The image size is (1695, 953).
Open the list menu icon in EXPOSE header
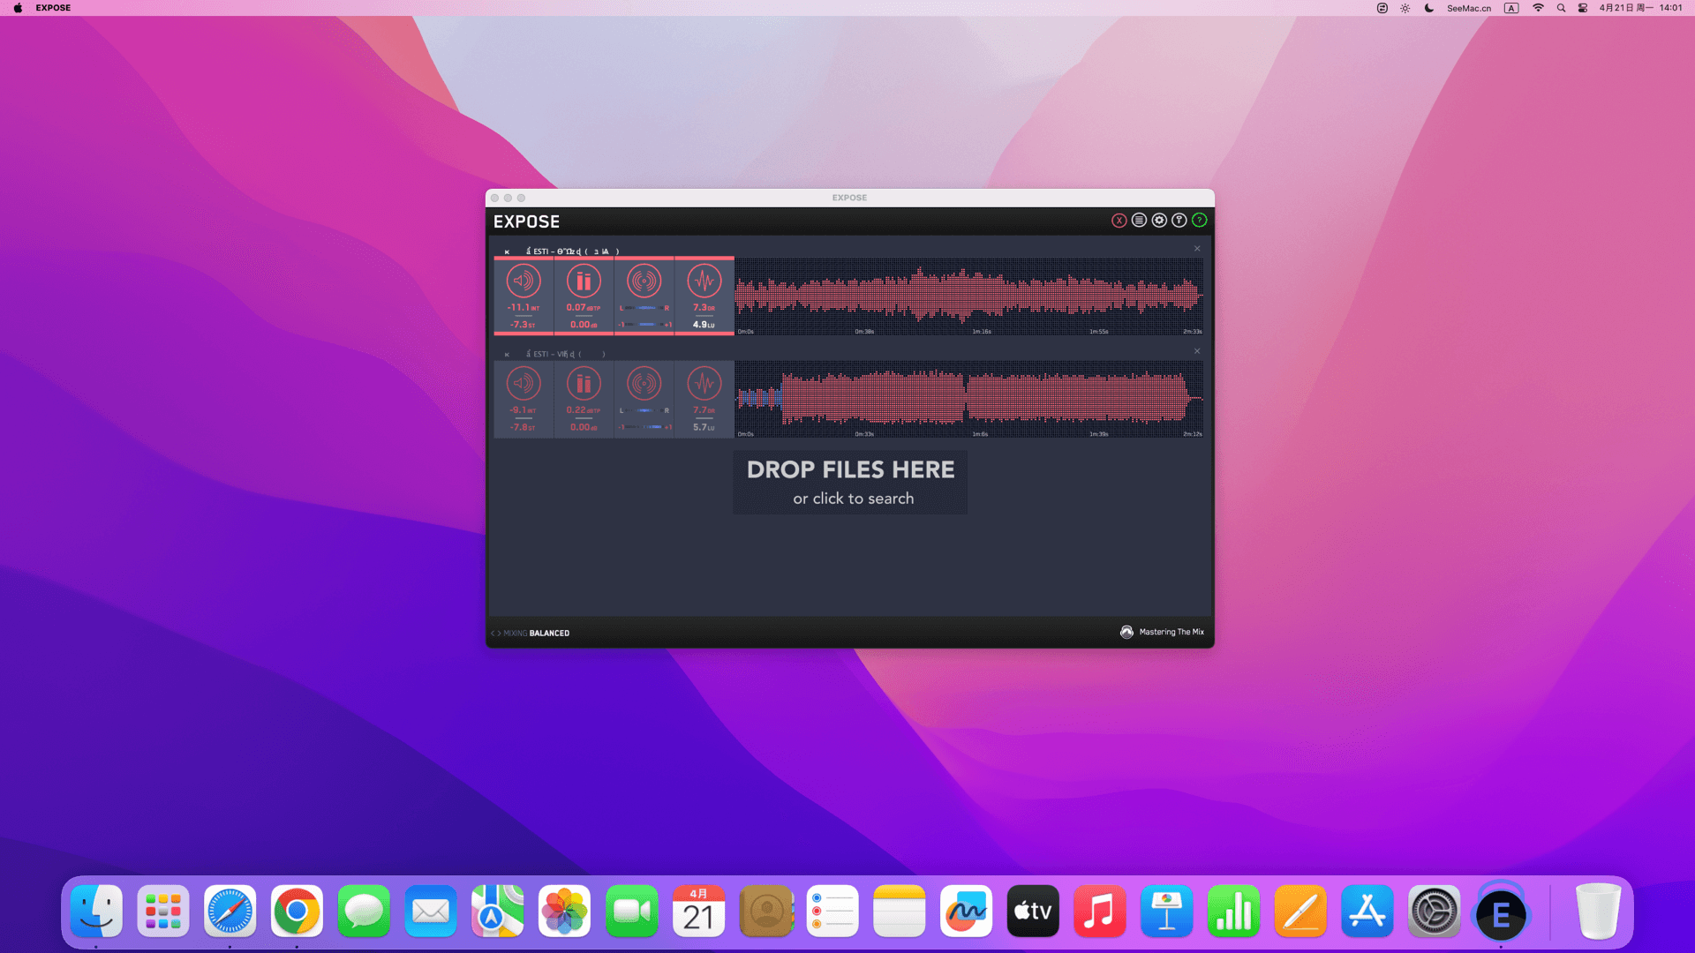[1139, 221]
